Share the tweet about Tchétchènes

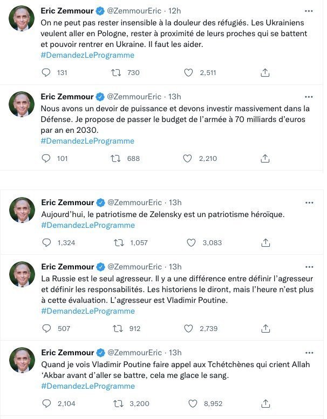(265, 403)
